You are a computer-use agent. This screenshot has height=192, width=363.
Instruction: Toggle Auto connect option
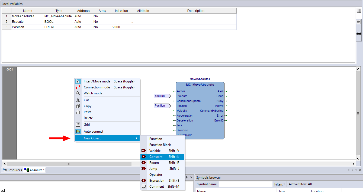point(94,132)
